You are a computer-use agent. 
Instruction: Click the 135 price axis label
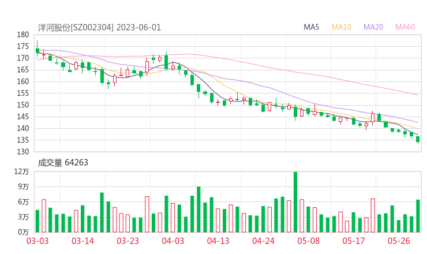[23, 140]
